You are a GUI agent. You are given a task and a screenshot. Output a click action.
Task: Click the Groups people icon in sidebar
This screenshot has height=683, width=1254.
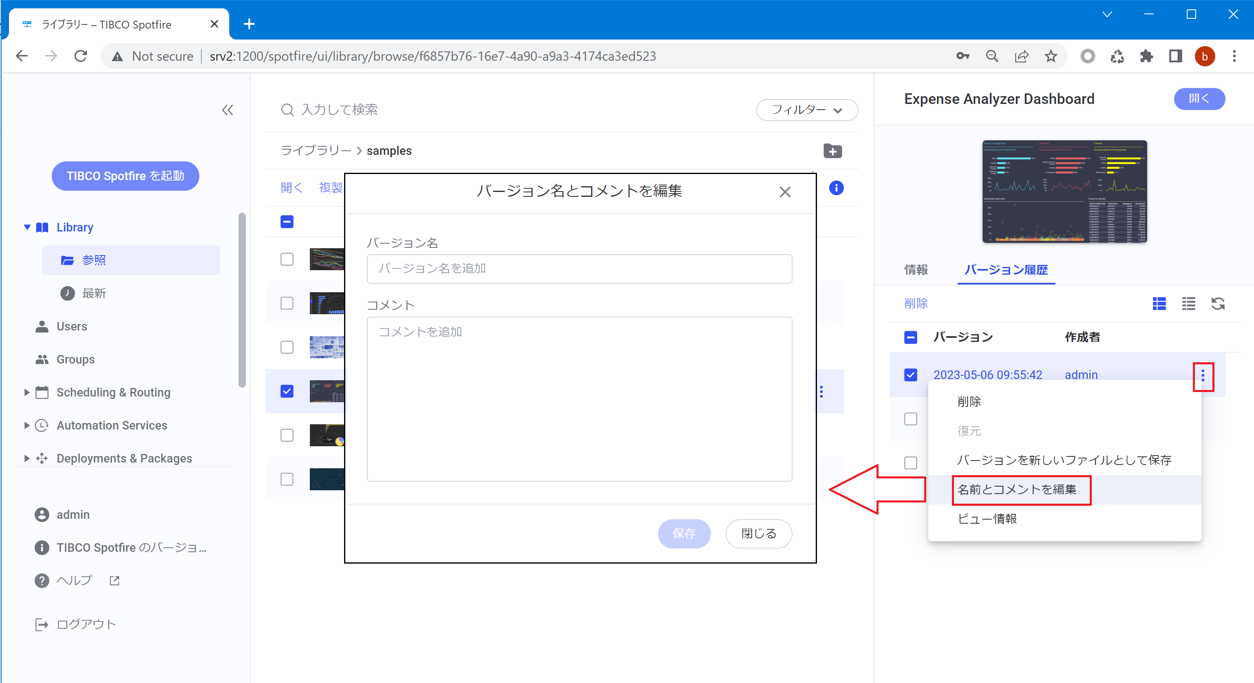point(42,359)
